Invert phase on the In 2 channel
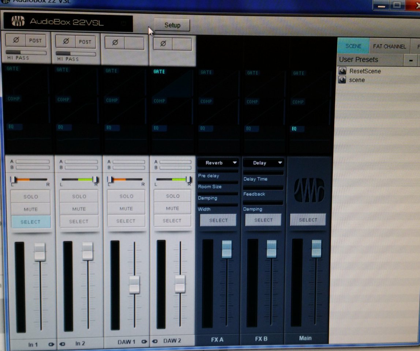Viewport: 420px width, 351px height. 65,42
